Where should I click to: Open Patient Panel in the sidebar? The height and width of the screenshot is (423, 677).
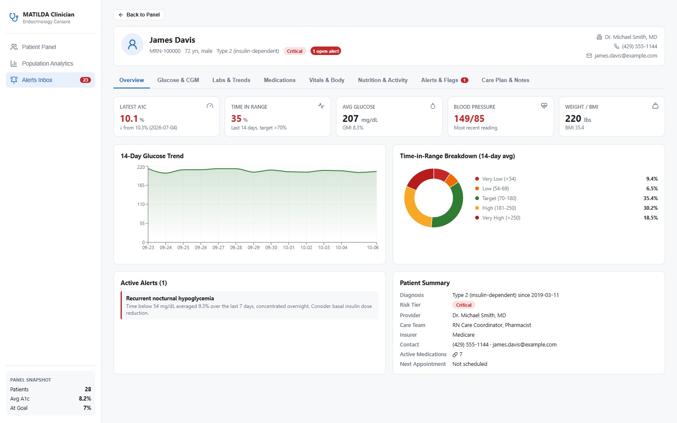coord(50,47)
